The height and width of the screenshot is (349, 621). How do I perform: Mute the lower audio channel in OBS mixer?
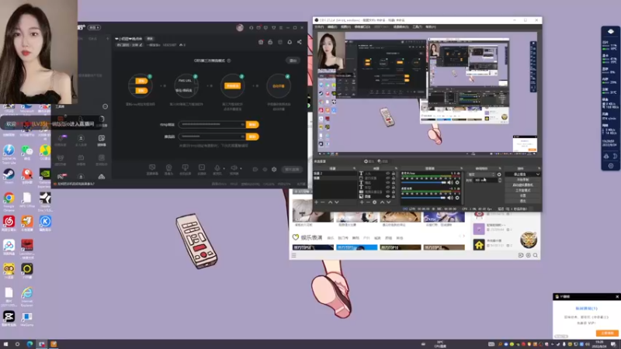pyautogui.click(x=450, y=198)
